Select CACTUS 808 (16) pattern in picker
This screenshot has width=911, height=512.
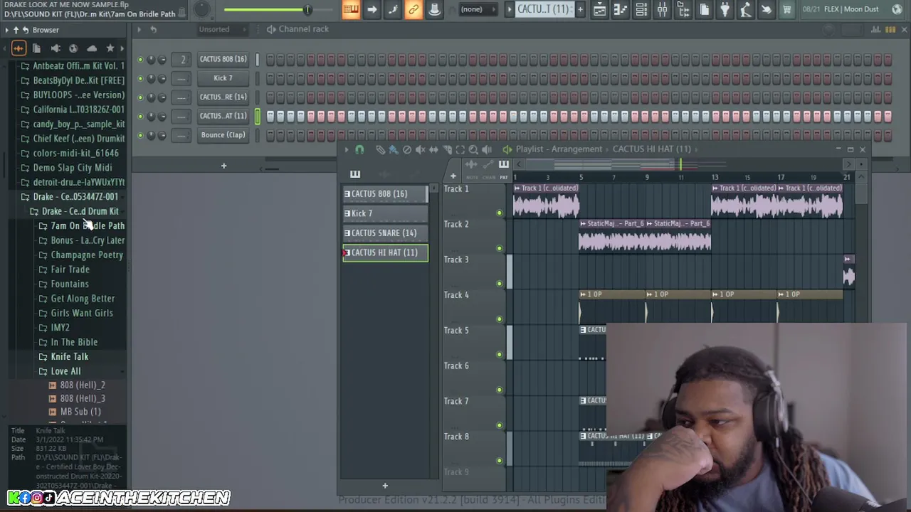pyautogui.click(x=385, y=193)
